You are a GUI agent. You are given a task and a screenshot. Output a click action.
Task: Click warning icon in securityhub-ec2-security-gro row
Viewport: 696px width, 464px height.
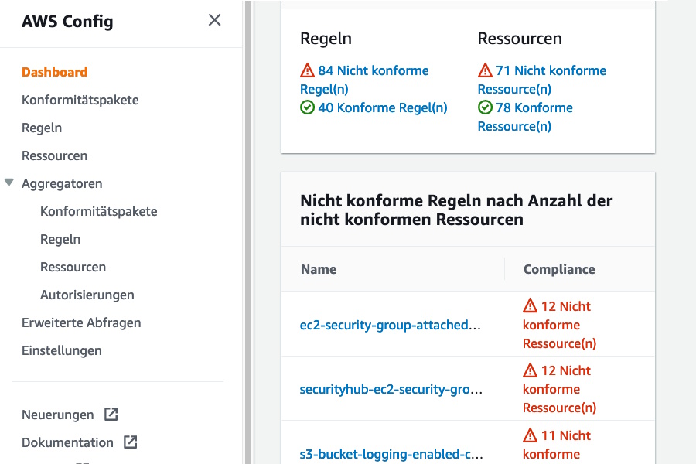(530, 370)
